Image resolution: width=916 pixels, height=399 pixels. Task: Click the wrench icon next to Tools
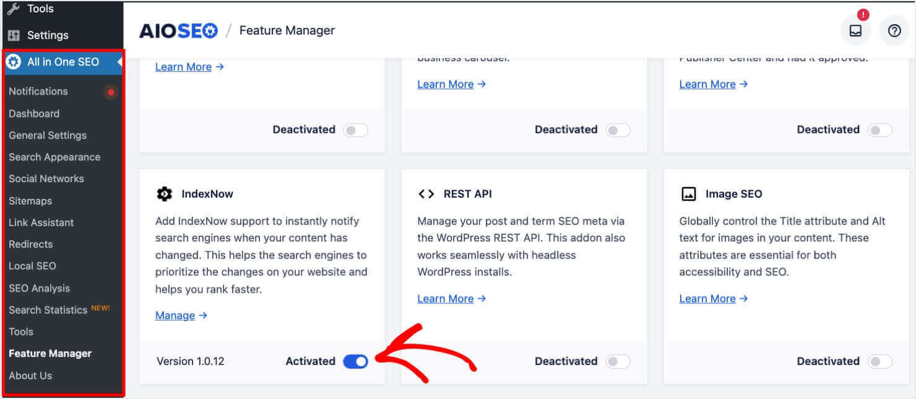click(14, 9)
